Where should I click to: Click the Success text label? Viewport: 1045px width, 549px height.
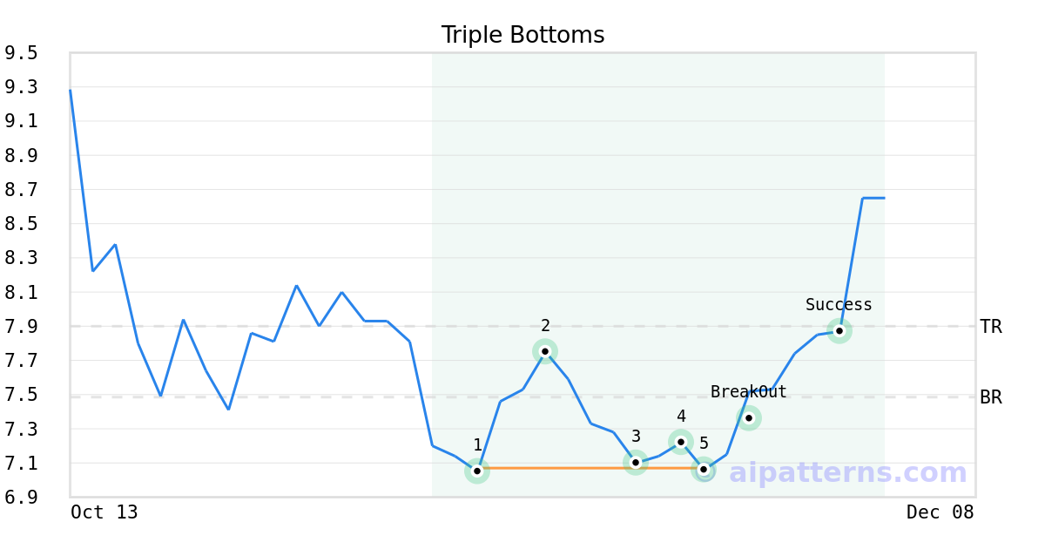839,305
